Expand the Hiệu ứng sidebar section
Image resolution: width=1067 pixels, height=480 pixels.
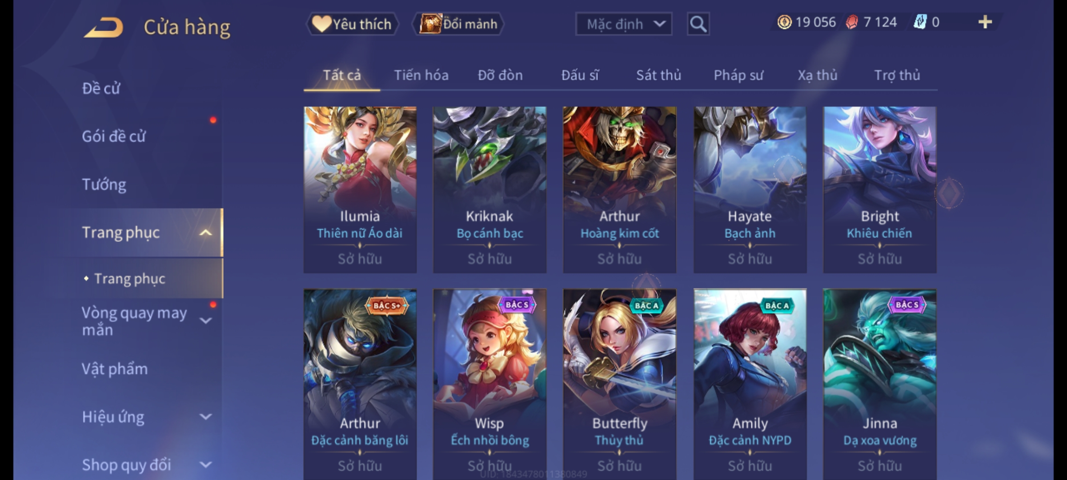tap(205, 417)
